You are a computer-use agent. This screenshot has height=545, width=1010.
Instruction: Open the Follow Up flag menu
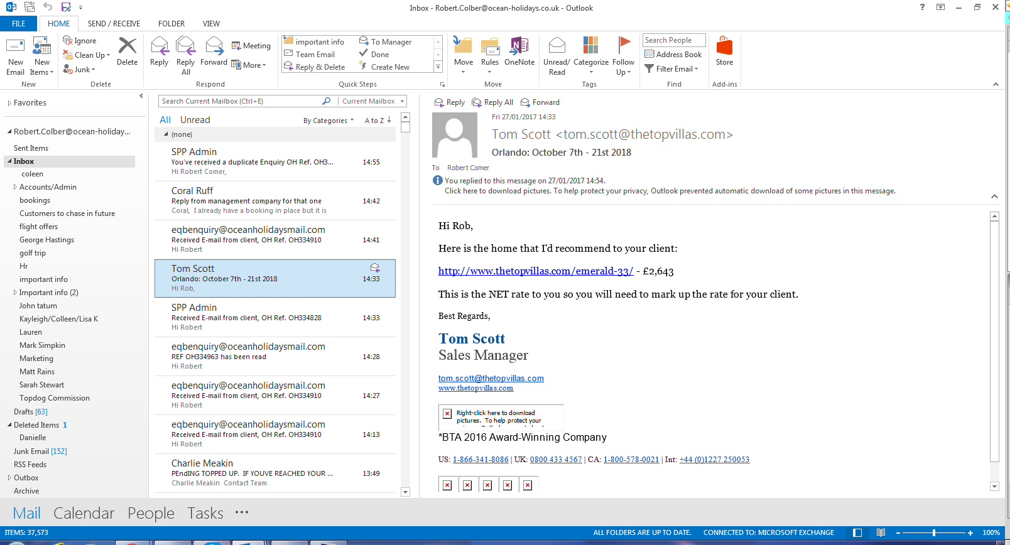coord(623,56)
